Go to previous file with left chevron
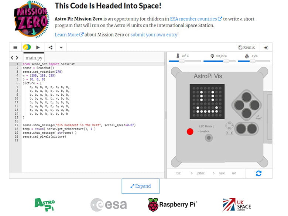Screen dimensions: 288x216 pyautogui.click(x=12, y=58)
